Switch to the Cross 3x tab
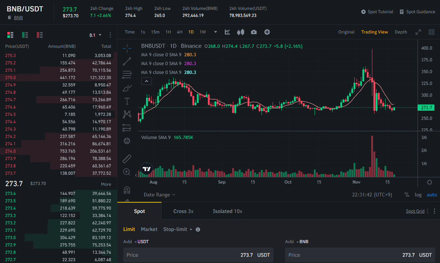Viewport: 440px width, 263px height. (183, 211)
